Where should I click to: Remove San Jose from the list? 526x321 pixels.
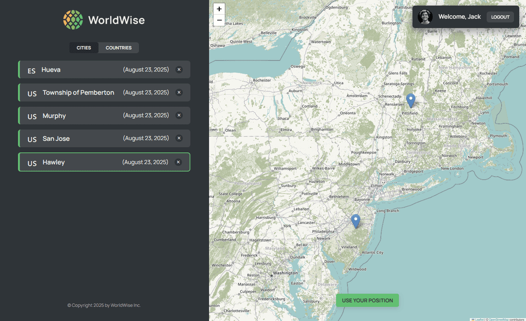pyautogui.click(x=179, y=138)
